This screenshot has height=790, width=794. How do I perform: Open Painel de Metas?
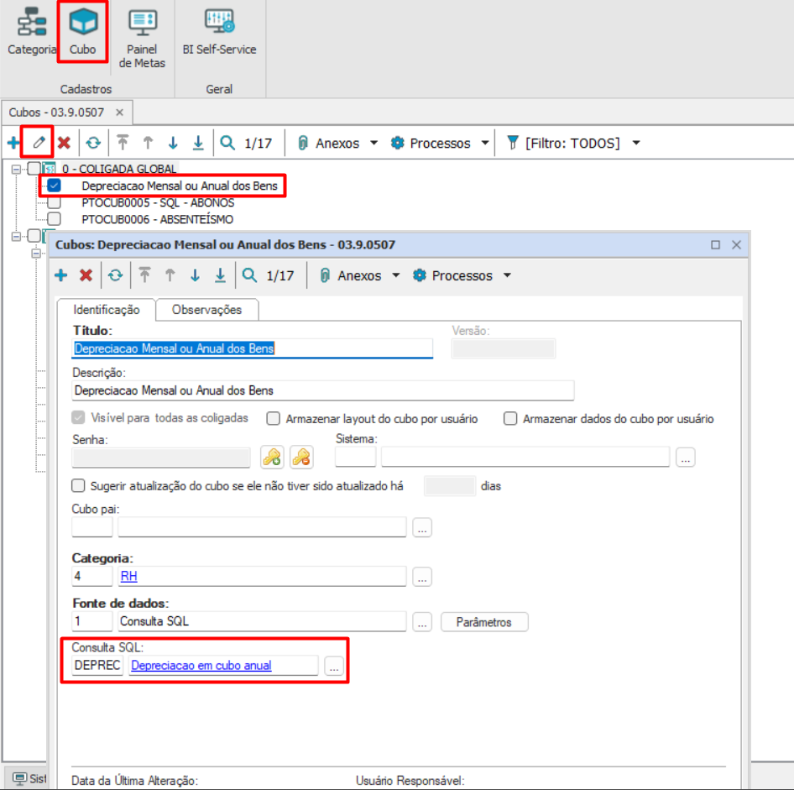141,25
